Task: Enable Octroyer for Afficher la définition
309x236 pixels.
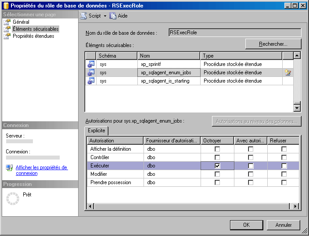Action: point(217,149)
